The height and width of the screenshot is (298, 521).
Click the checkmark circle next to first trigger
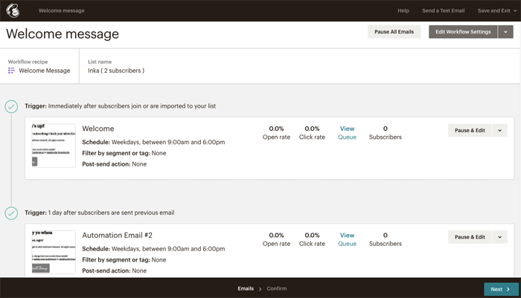pos(11,106)
